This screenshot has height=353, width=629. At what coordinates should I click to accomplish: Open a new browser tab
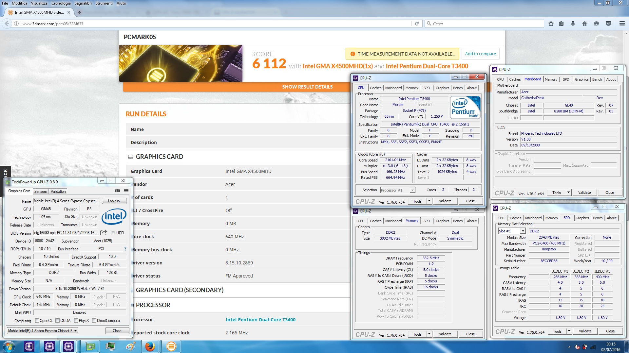coord(79,12)
